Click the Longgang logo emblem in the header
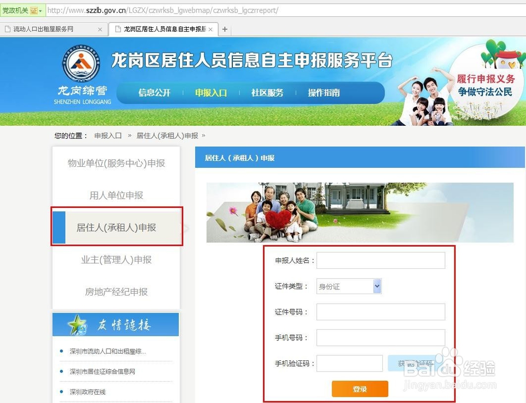526x403 pixels. click(x=82, y=64)
